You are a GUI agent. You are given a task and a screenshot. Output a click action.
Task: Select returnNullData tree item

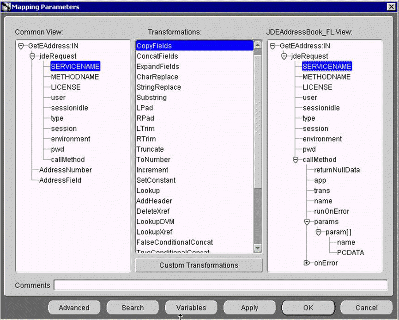click(337, 170)
